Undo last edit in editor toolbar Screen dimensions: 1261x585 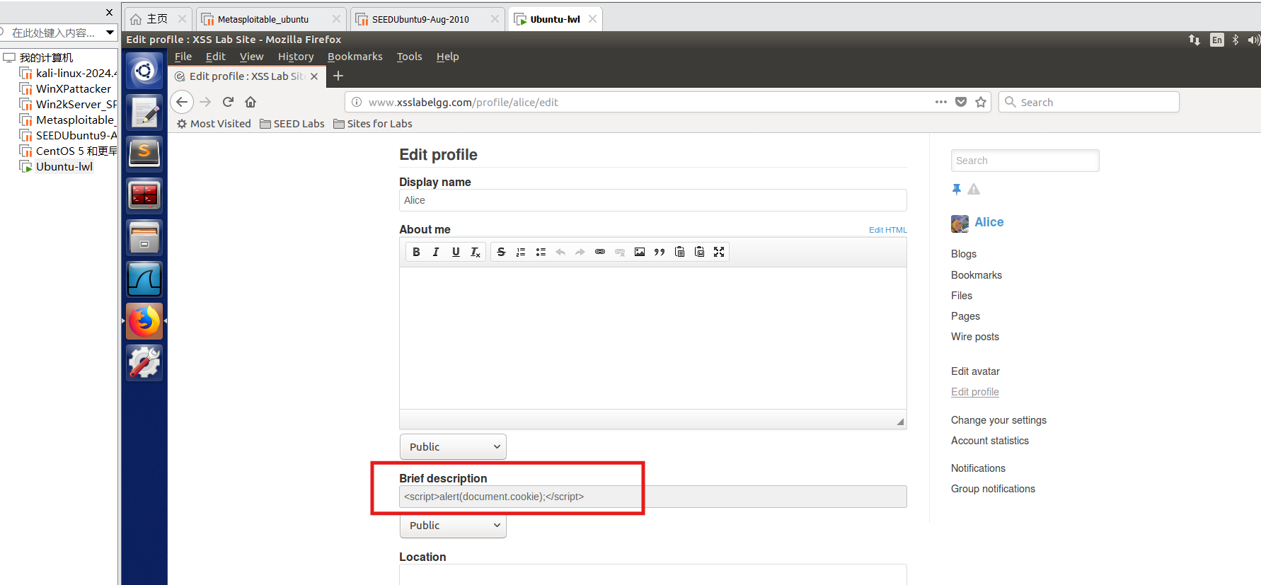560,252
